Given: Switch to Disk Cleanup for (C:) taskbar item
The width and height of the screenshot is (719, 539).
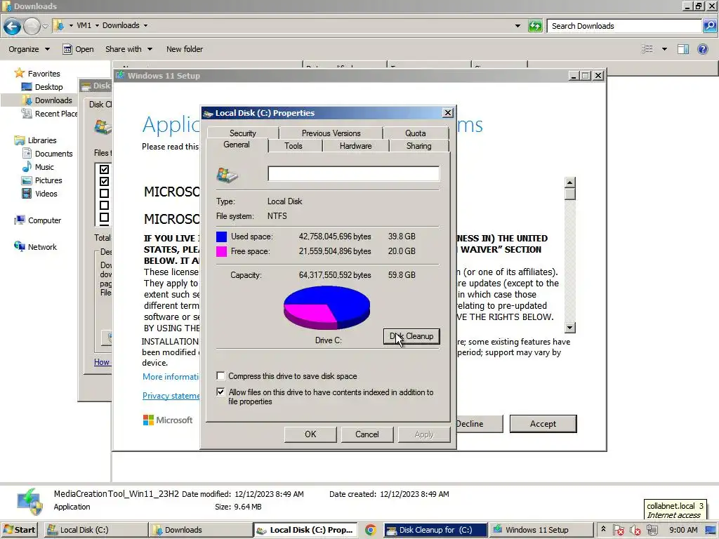Looking at the screenshot, I should pos(435,530).
